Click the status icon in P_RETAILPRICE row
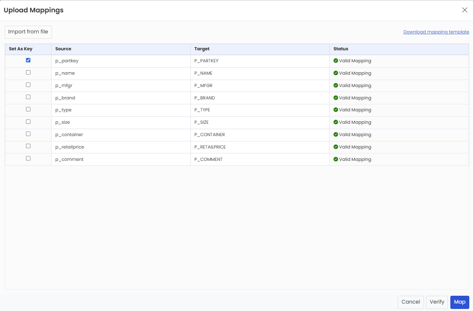The height and width of the screenshot is (311, 473). click(x=336, y=147)
